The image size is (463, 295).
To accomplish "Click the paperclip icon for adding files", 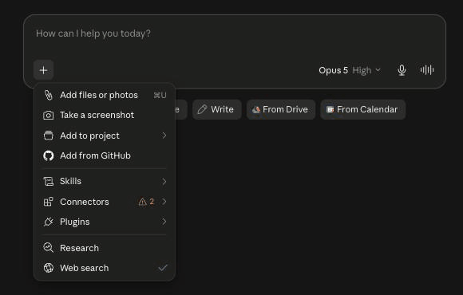I will [49, 95].
